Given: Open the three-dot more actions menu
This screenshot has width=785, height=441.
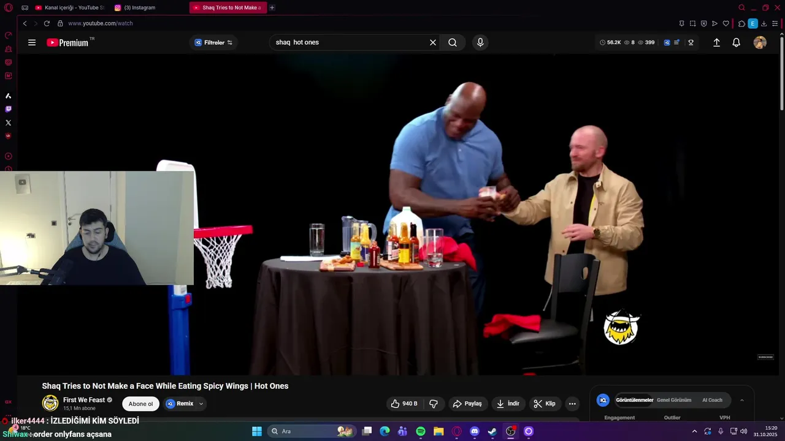Looking at the screenshot, I should point(572,404).
